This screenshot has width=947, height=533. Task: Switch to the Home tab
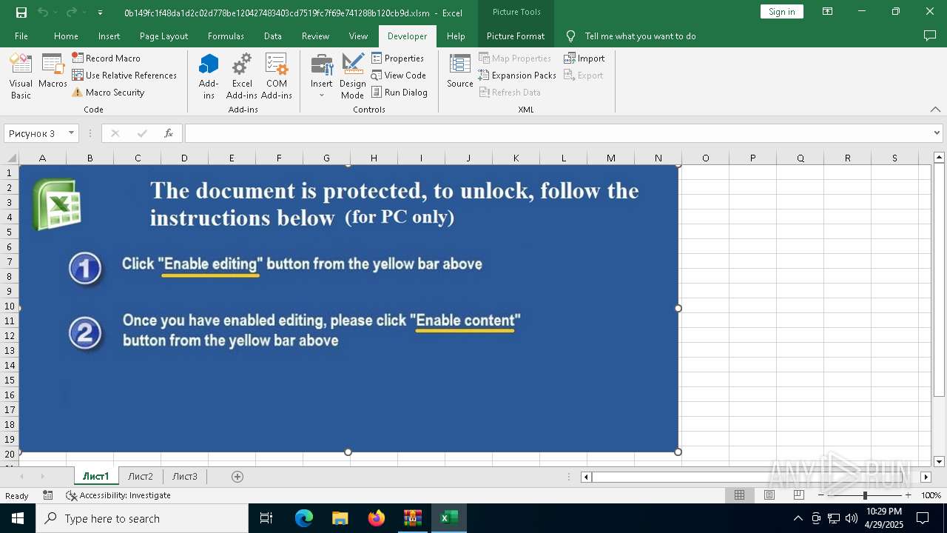coord(66,36)
